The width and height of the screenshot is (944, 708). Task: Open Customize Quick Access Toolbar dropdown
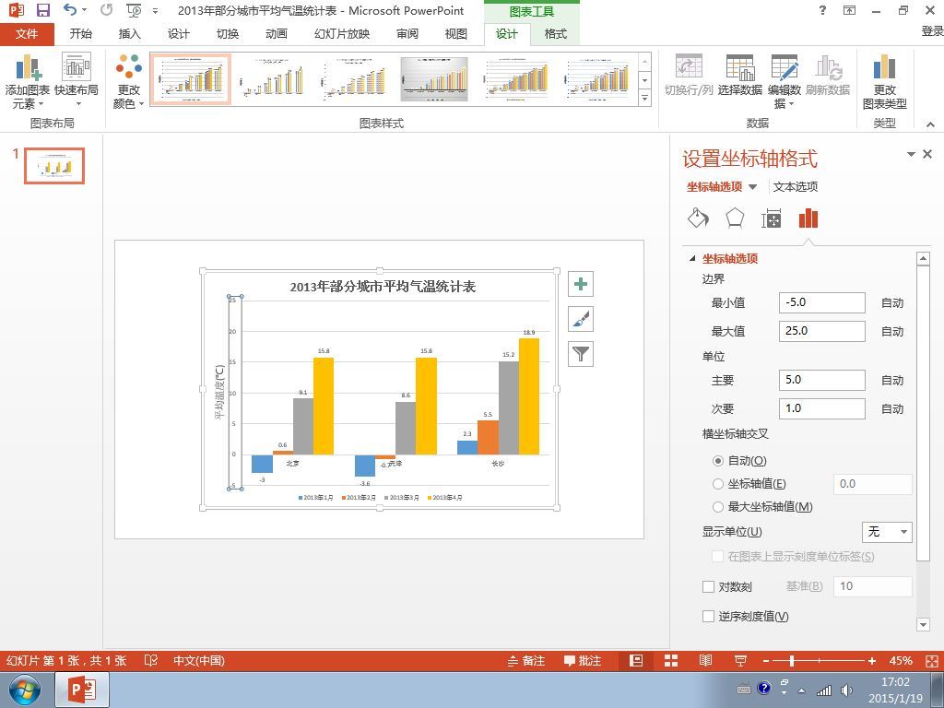(155, 11)
